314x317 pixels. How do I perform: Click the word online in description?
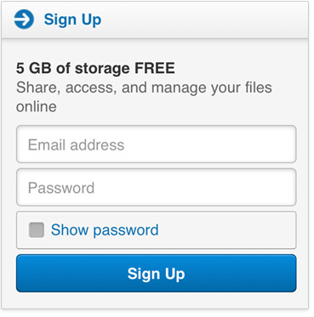tap(37, 107)
